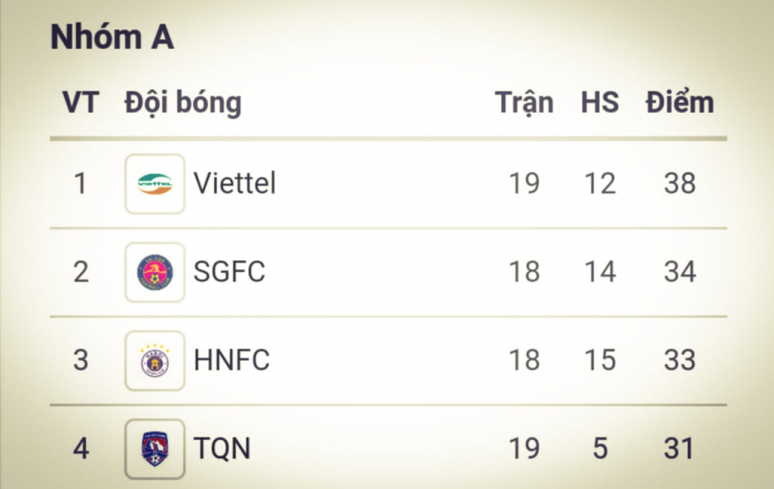Click TQN's 31 points value

679,448
